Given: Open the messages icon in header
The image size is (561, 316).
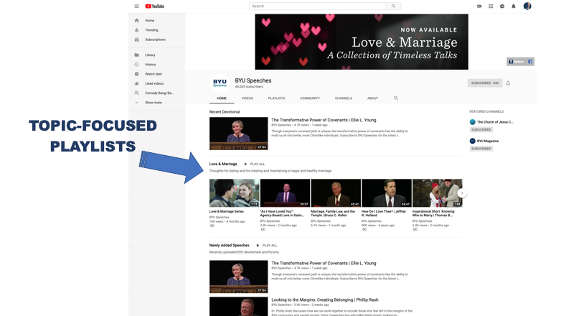Looking at the screenshot, I should (x=502, y=6).
